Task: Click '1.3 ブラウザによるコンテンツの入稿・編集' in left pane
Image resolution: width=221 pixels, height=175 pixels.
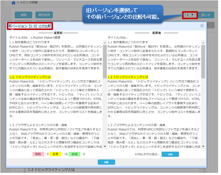Action: (38, 125)
